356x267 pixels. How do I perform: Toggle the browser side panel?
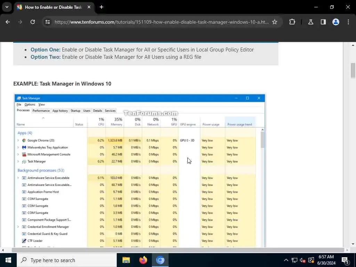[323, 22]
